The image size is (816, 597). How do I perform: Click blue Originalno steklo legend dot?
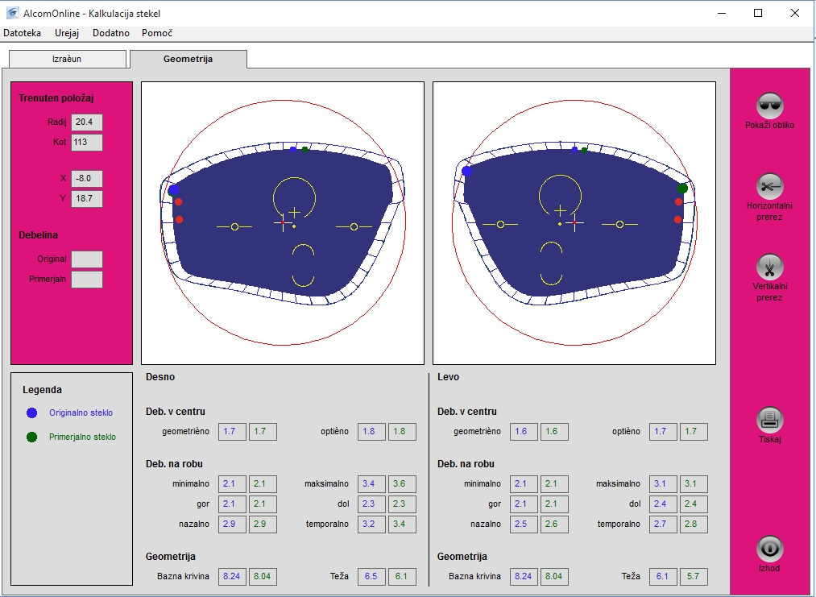pos(31,413)
